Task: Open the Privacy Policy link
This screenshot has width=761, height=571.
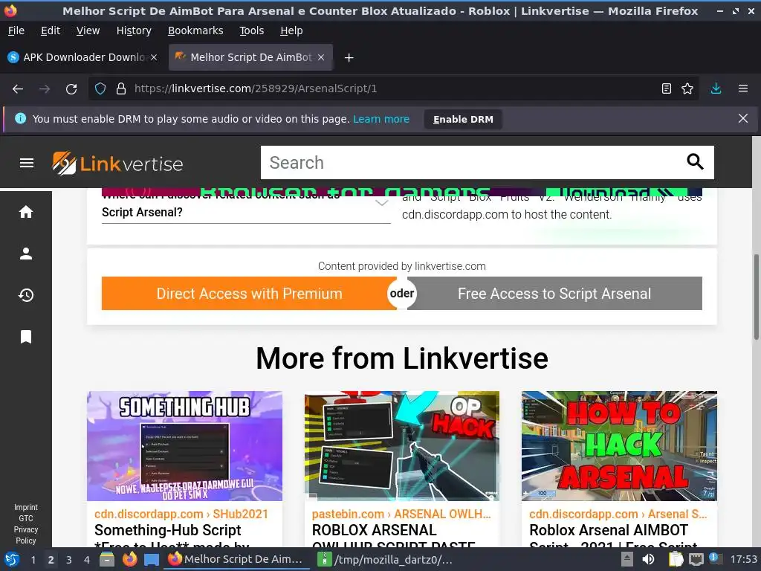Action: pyautogui.click(x=26, y=535)
